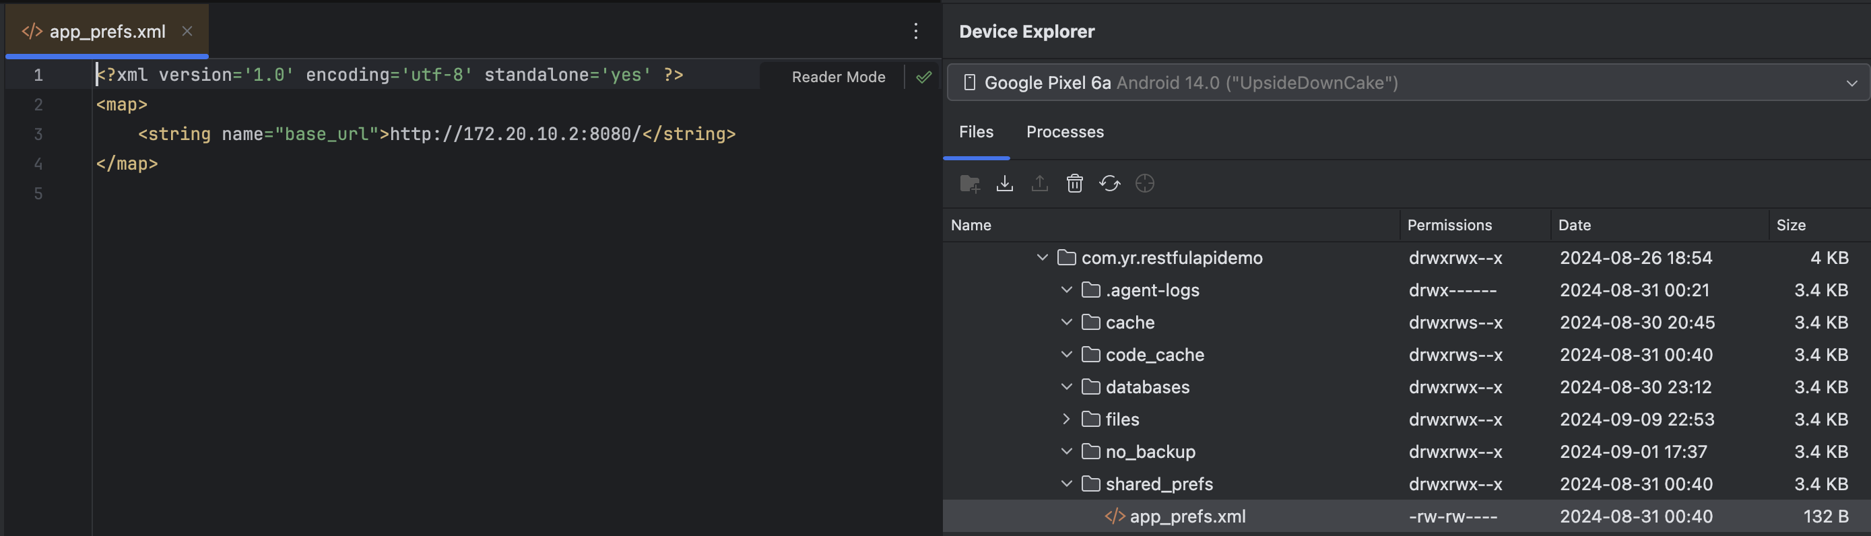
Task: Click the code_cache folder icon
Action: click(x=1090, y=355)
